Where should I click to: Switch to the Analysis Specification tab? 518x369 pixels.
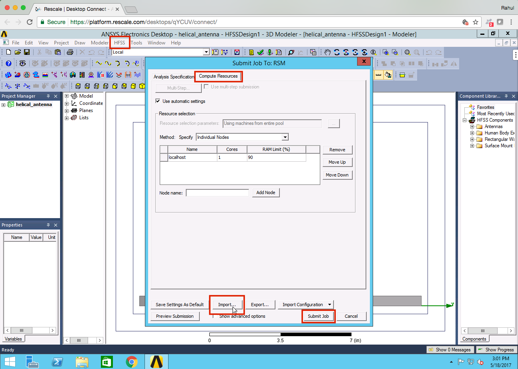(174, 77)
